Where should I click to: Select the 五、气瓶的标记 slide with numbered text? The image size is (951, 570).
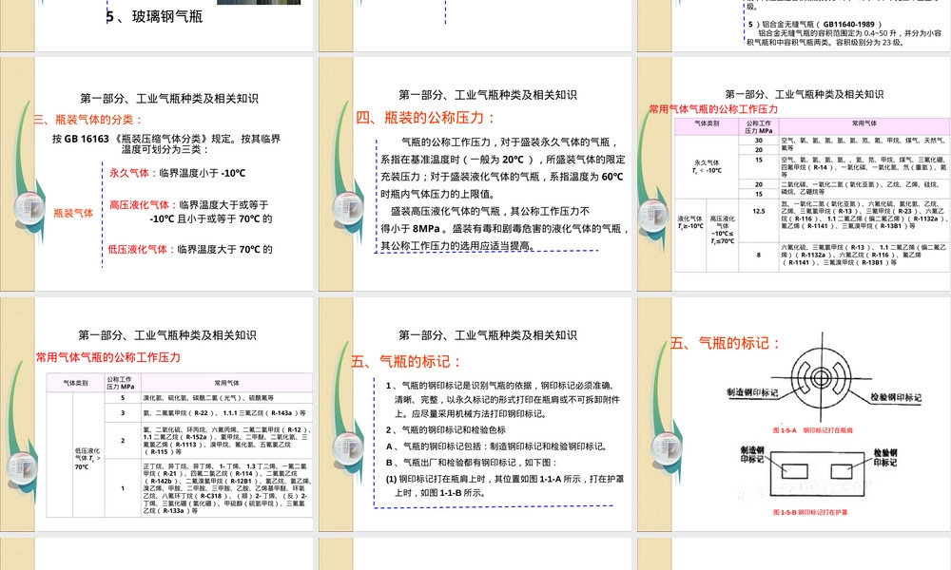(475, 414)
